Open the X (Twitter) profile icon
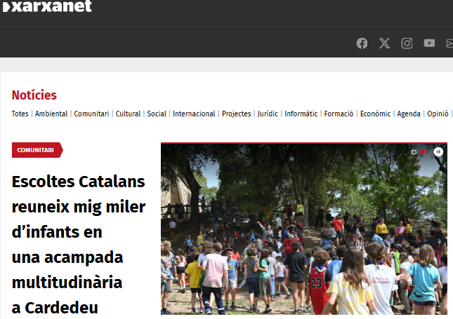The height and width of the screenshot is (319, 453). 384,43
